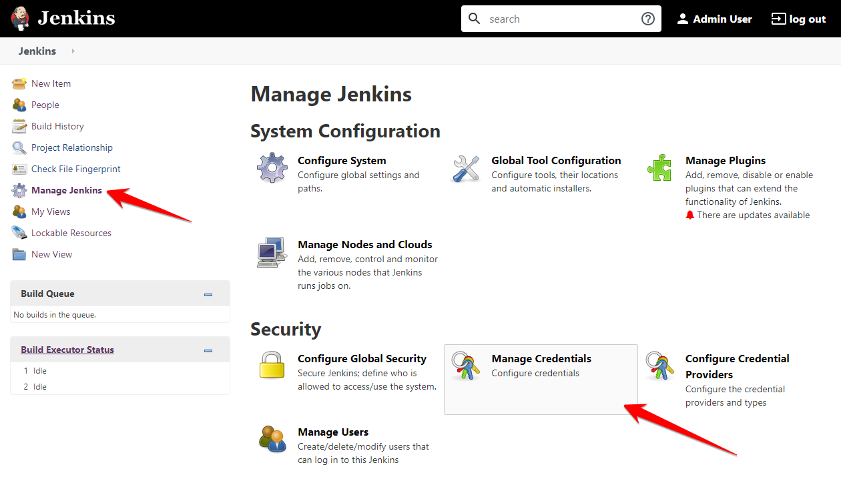This screenshot has width=841, height=489.
Task: Open Lockable Resources from the sidebar
Action: pos(71,233)
